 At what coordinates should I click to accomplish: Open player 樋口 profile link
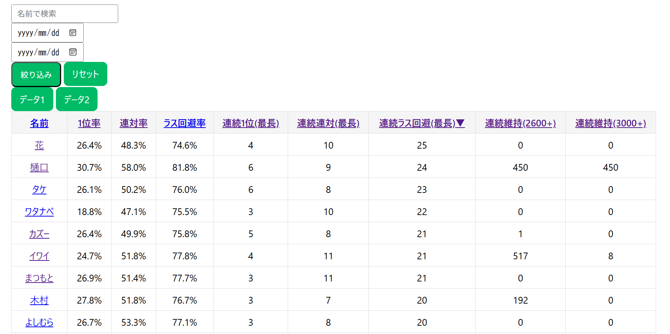(39, 167)
